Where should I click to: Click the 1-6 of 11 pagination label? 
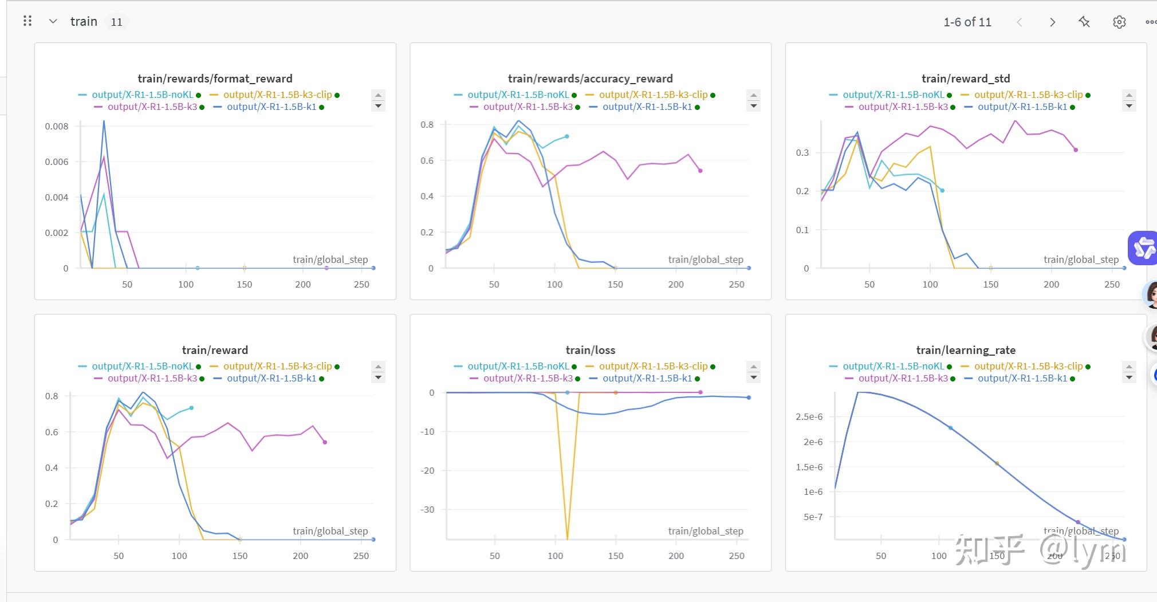click(967, 22)
